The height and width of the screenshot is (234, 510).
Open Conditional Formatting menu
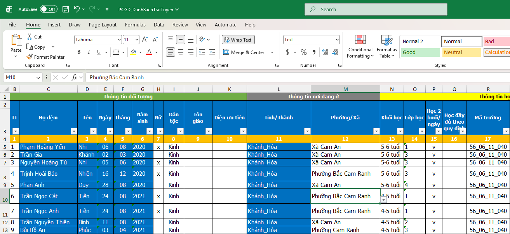(360, 47)
